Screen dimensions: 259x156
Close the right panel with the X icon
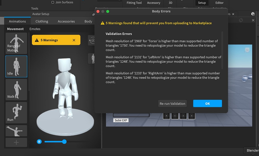pos(253,20)
